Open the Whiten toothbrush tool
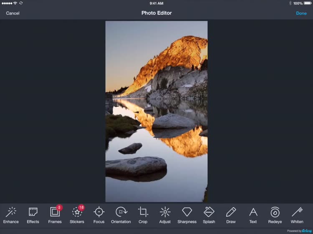 [x=297, y=215]
